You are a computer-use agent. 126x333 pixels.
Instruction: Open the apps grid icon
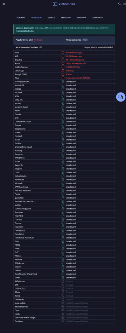click(125, 4)
